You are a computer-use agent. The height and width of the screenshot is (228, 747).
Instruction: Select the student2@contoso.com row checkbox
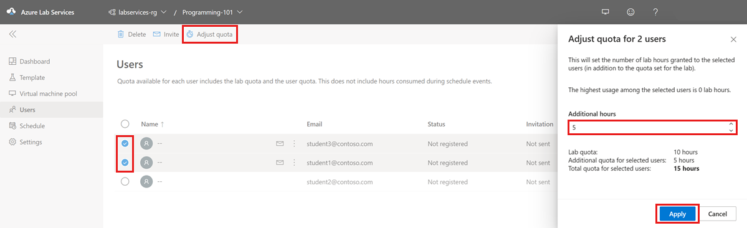(x=125, y=182)
